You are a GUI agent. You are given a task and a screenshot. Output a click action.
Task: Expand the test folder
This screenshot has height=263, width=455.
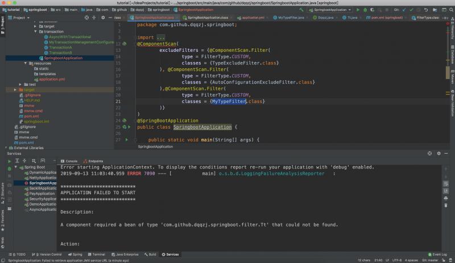pos(20,84)
